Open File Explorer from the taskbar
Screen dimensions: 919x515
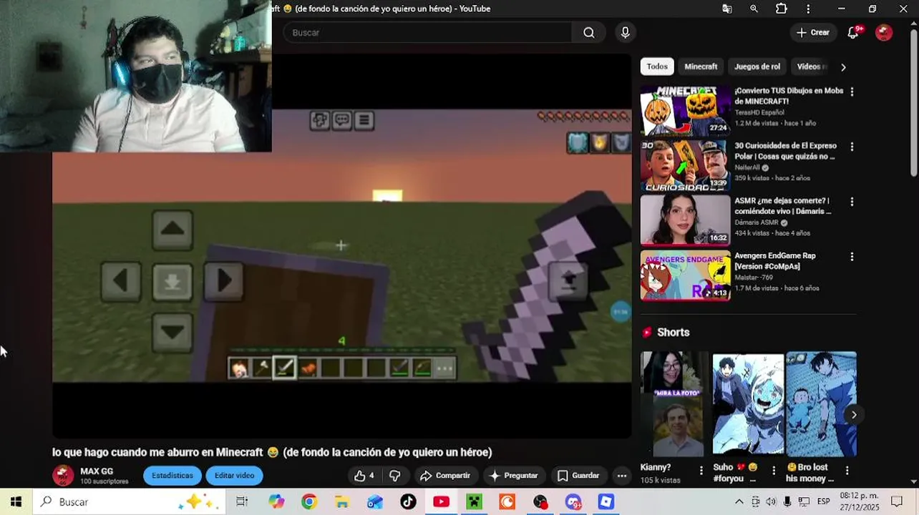(342, 501)
